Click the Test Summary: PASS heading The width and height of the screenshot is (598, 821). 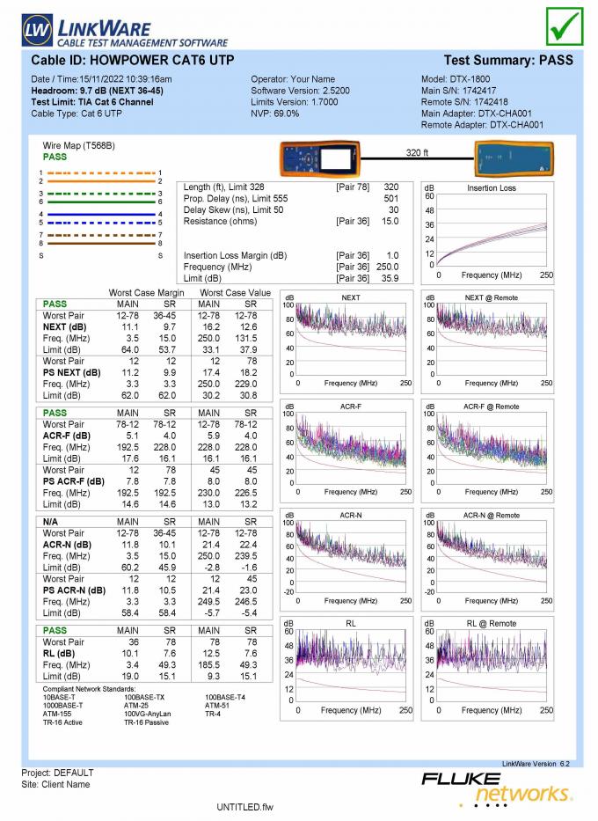pos(507,61)
